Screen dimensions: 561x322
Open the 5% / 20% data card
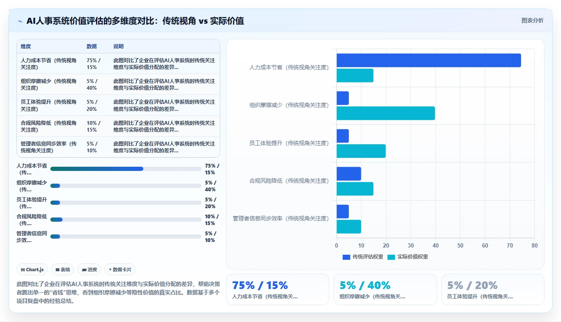click(x=493, y=289)
